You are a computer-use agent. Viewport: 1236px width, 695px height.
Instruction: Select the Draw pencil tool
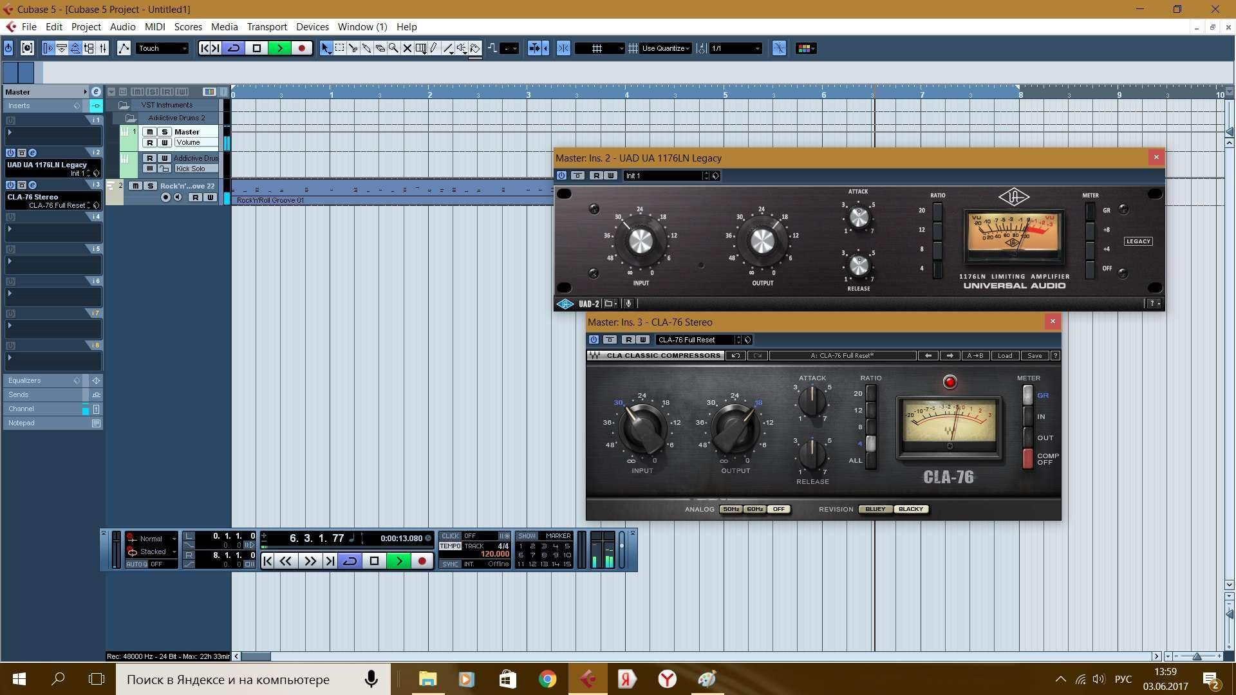tap(434, 48)
